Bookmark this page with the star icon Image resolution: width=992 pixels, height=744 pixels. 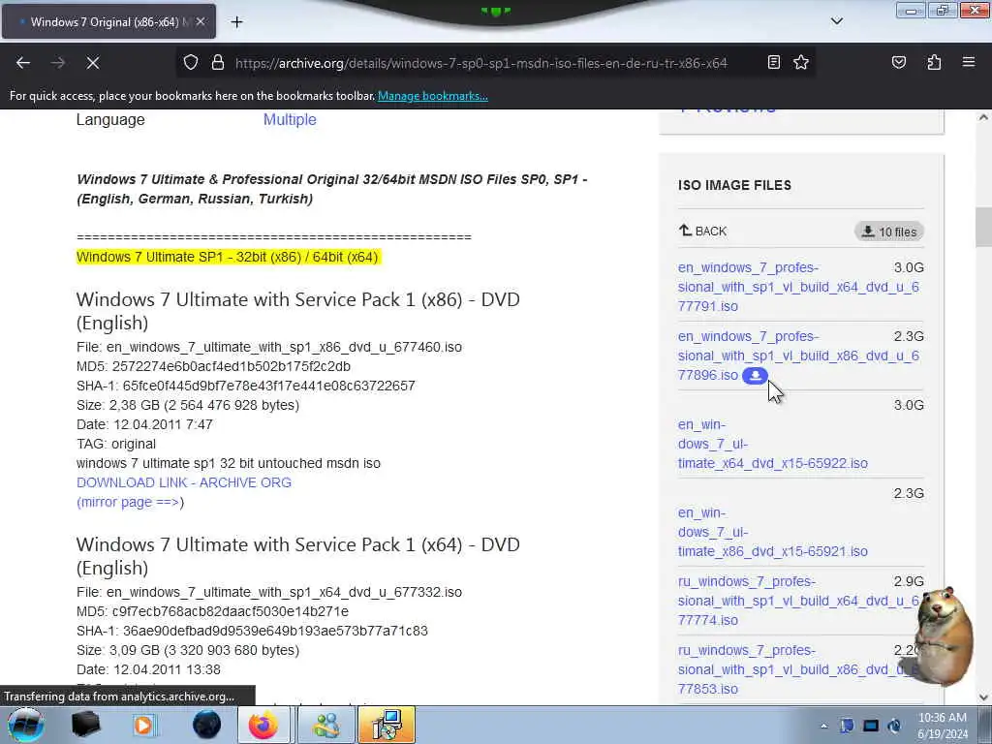(801, 62)
